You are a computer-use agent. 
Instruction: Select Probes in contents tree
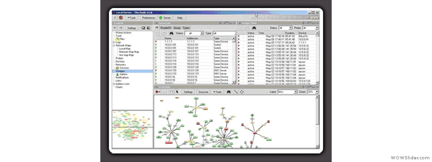click(120, 58)
